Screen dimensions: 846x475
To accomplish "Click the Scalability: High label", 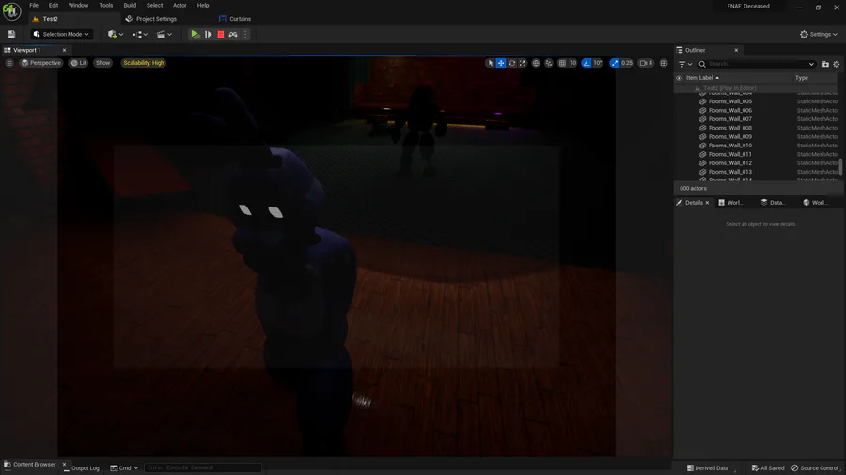I will click(x=144, y=63).
